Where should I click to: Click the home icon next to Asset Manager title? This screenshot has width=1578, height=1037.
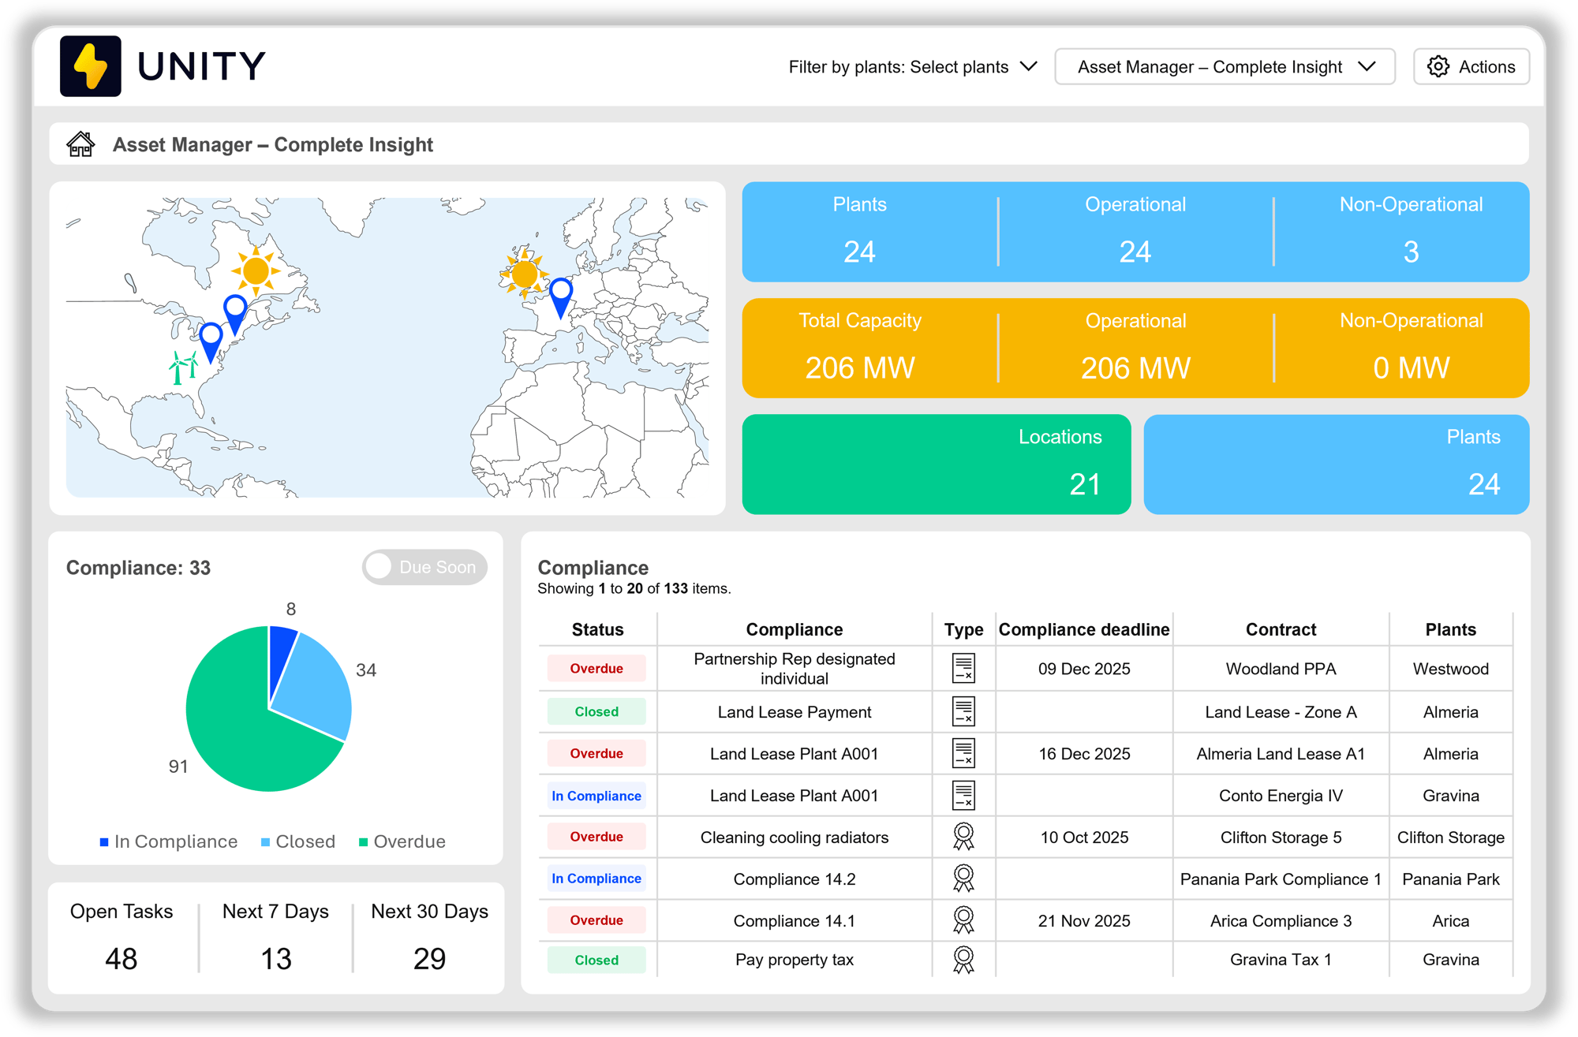(83, 144)
